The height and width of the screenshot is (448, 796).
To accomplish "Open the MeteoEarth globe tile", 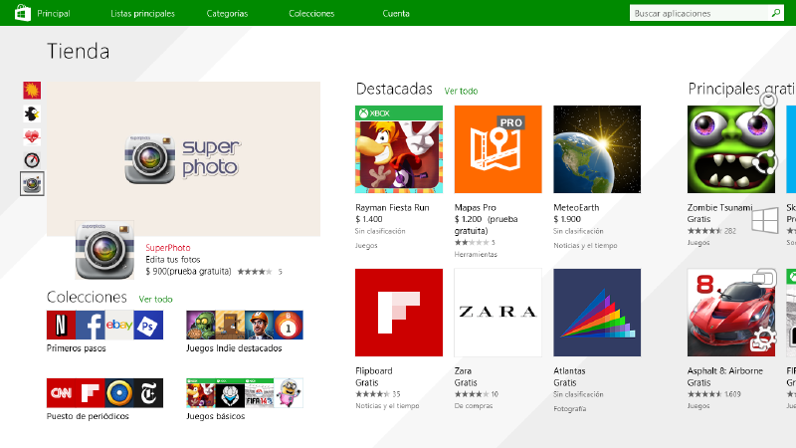I will (x=597, y=149).
